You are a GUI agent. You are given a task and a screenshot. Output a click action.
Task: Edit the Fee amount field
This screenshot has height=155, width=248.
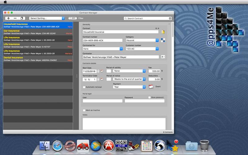click(154, 71)
